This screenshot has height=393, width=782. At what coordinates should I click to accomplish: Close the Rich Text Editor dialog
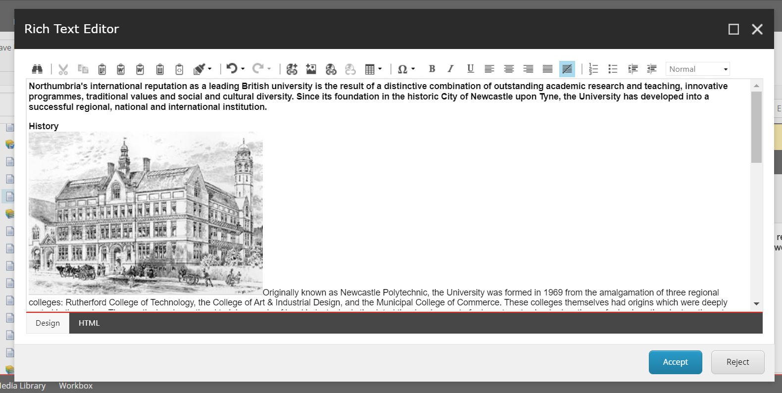pos(757,29)
